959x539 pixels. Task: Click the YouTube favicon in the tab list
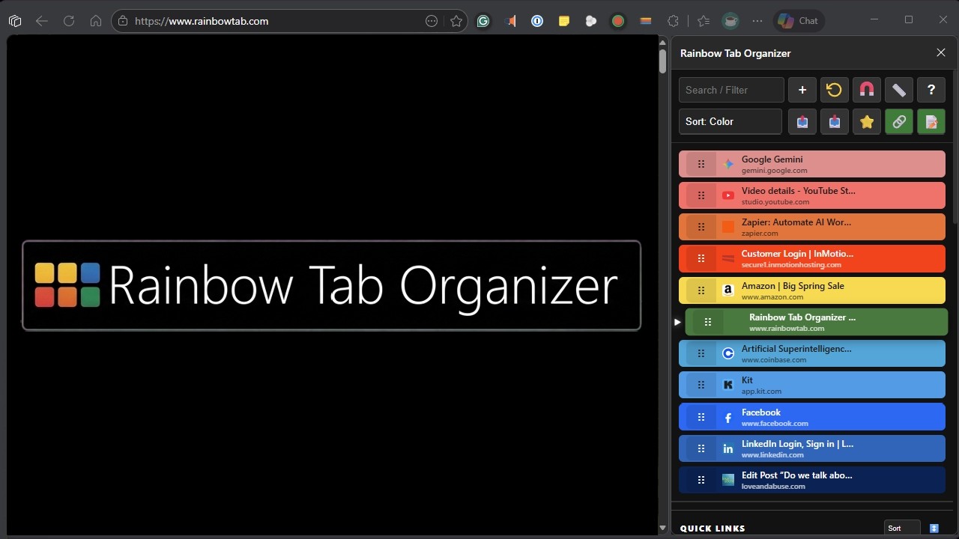pos(728,195)
